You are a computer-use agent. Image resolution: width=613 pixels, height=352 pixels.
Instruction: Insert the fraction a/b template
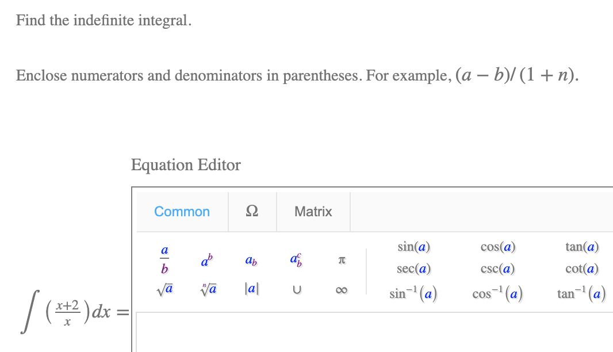click(x=164, y=259)
